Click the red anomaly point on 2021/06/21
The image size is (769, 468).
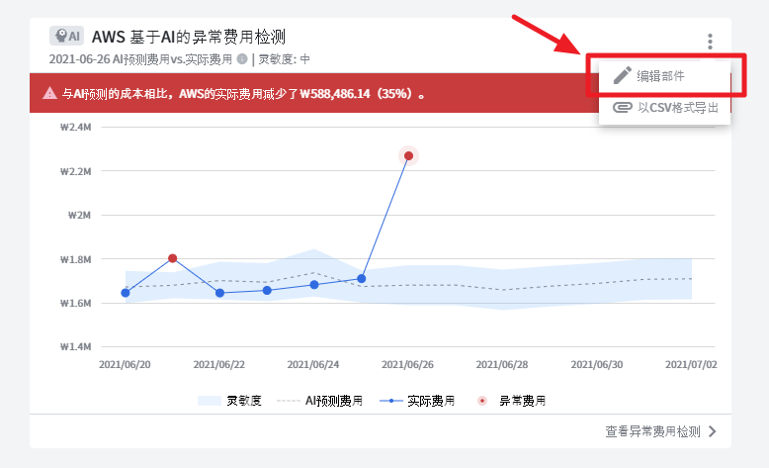click(x=173, y=258)
